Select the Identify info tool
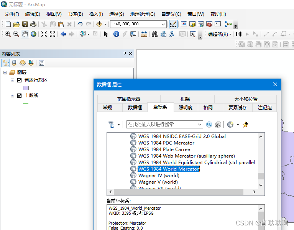Viewport: 294px width, 230px height. pyautogui.click(x=116, y=34)
